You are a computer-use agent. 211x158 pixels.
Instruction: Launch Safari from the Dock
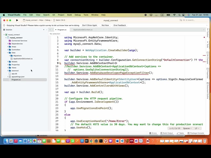point(25,141)
